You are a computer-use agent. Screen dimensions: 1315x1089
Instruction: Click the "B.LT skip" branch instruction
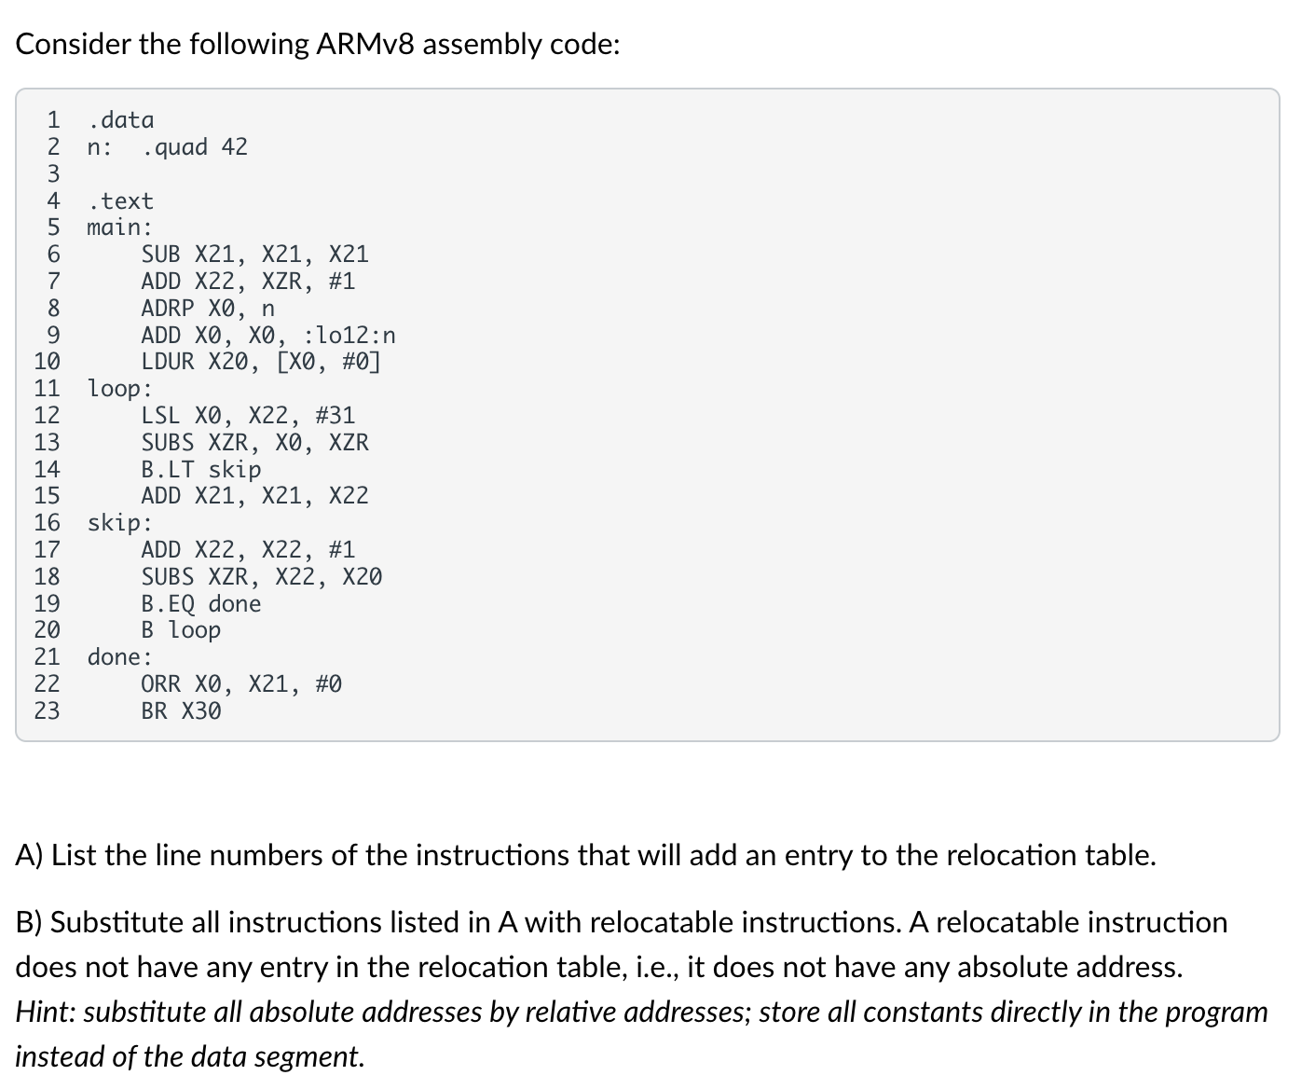[x=201, y=470]
